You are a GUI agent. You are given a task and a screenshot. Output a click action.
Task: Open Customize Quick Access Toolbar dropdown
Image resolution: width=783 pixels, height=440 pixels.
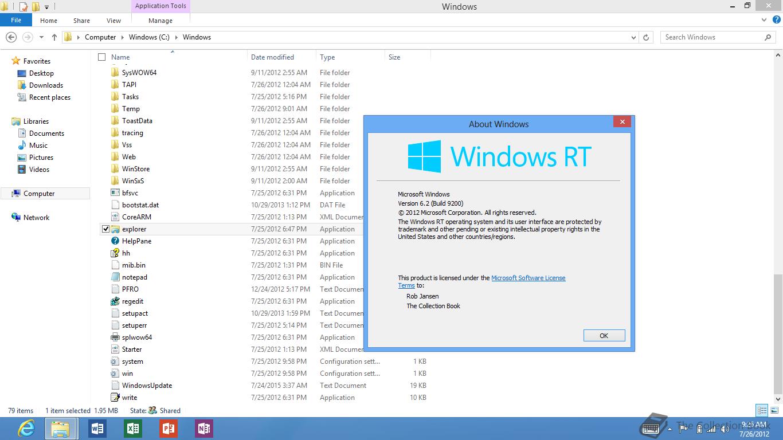pos(47,7)
